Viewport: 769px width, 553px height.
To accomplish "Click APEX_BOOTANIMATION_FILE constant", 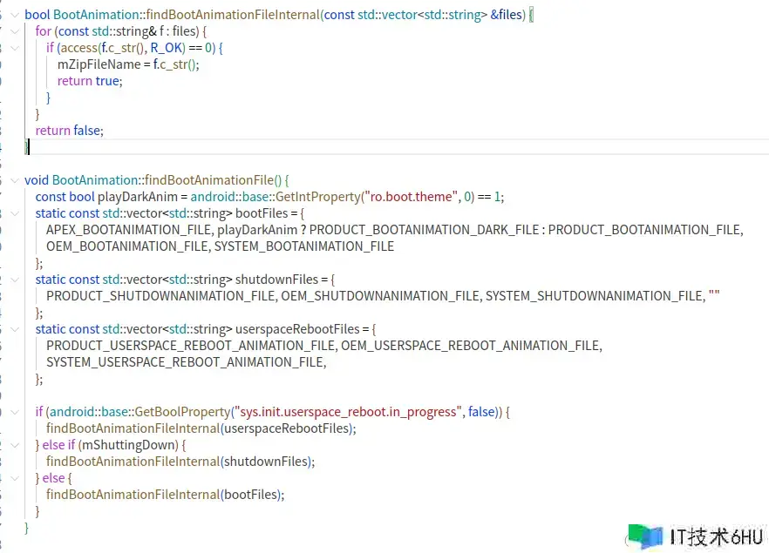I will coord(129,230).
